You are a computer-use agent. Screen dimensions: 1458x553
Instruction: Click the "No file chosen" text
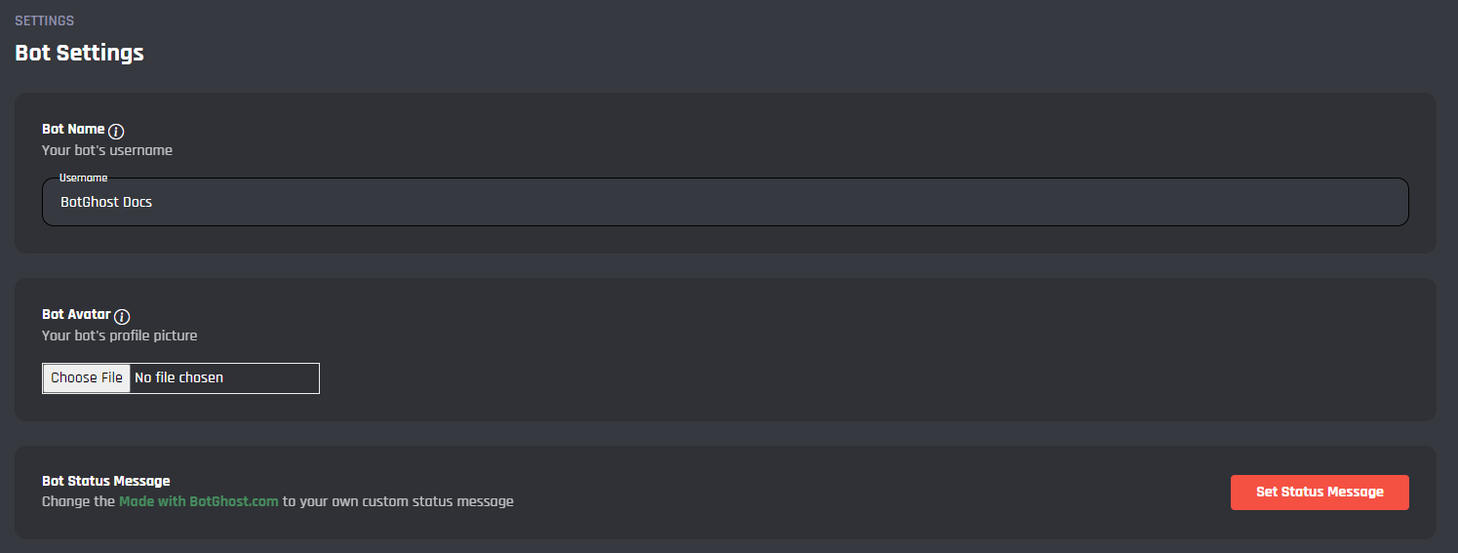click(179, 377)
